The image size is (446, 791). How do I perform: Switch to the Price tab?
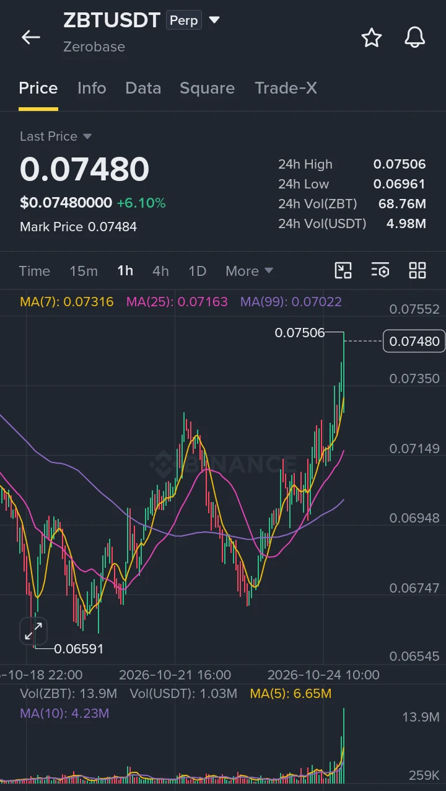(x=38, y=88)
